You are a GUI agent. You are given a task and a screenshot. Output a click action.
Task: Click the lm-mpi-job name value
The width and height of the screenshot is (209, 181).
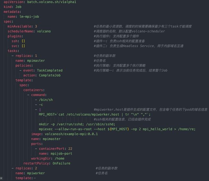(x=29, y=17)
